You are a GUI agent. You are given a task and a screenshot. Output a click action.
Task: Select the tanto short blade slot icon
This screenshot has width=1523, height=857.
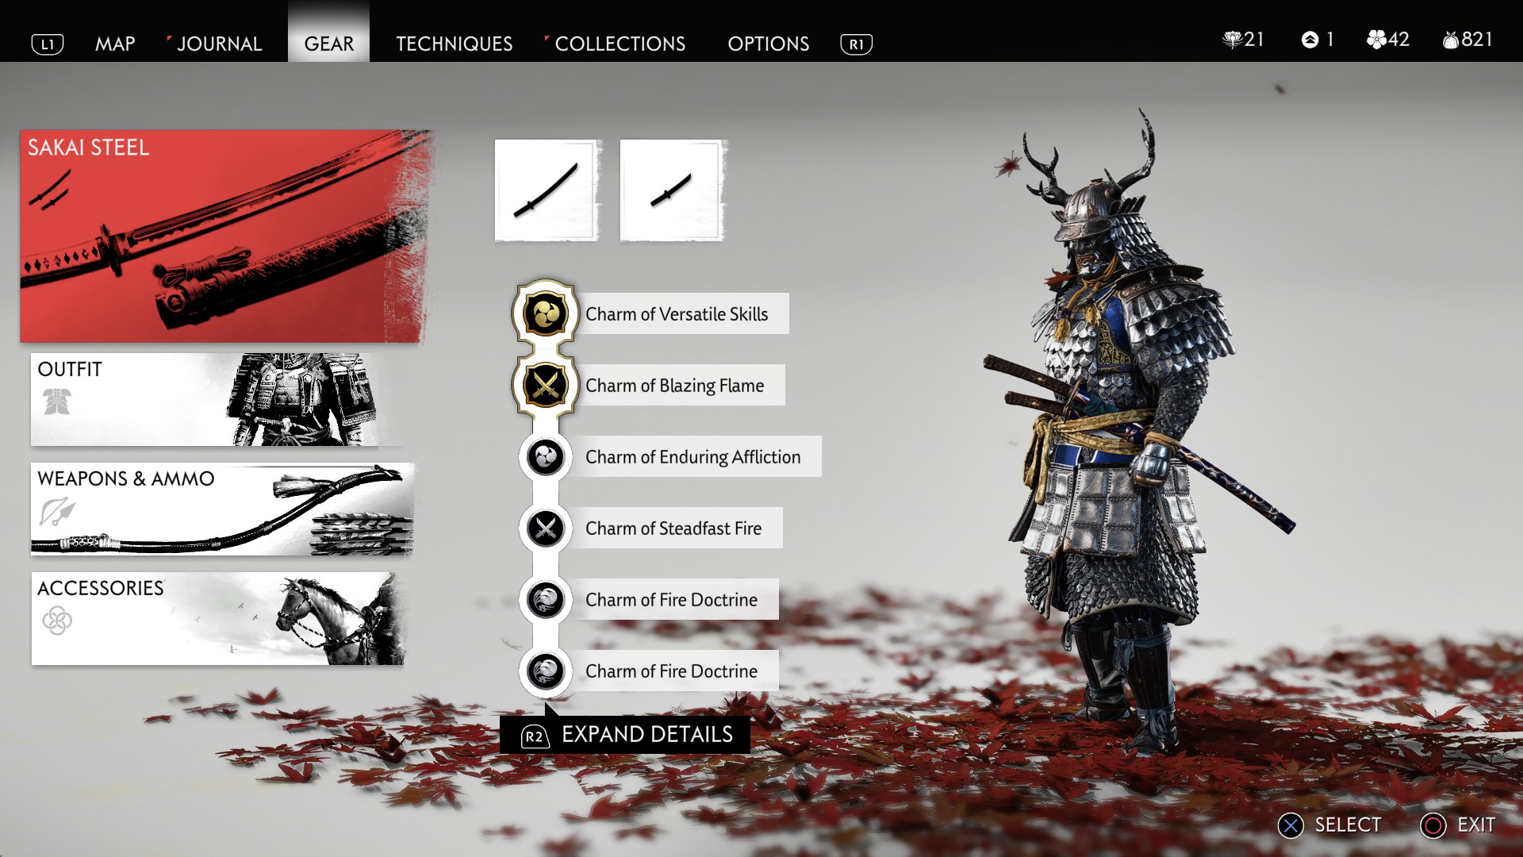671,190
